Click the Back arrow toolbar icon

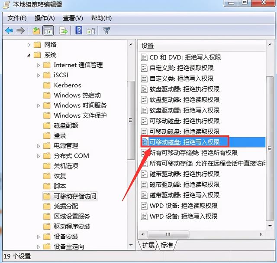pyautogui.click(x=9, y=30)
